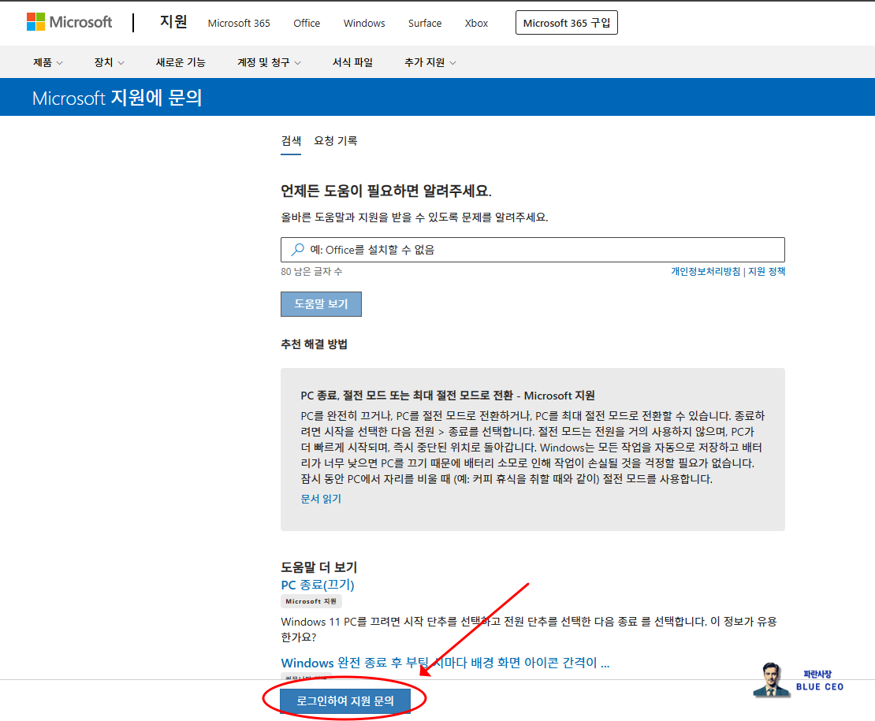Open the PC 종료(끄기) help link
875x721 pixels.
click(318, 585)
